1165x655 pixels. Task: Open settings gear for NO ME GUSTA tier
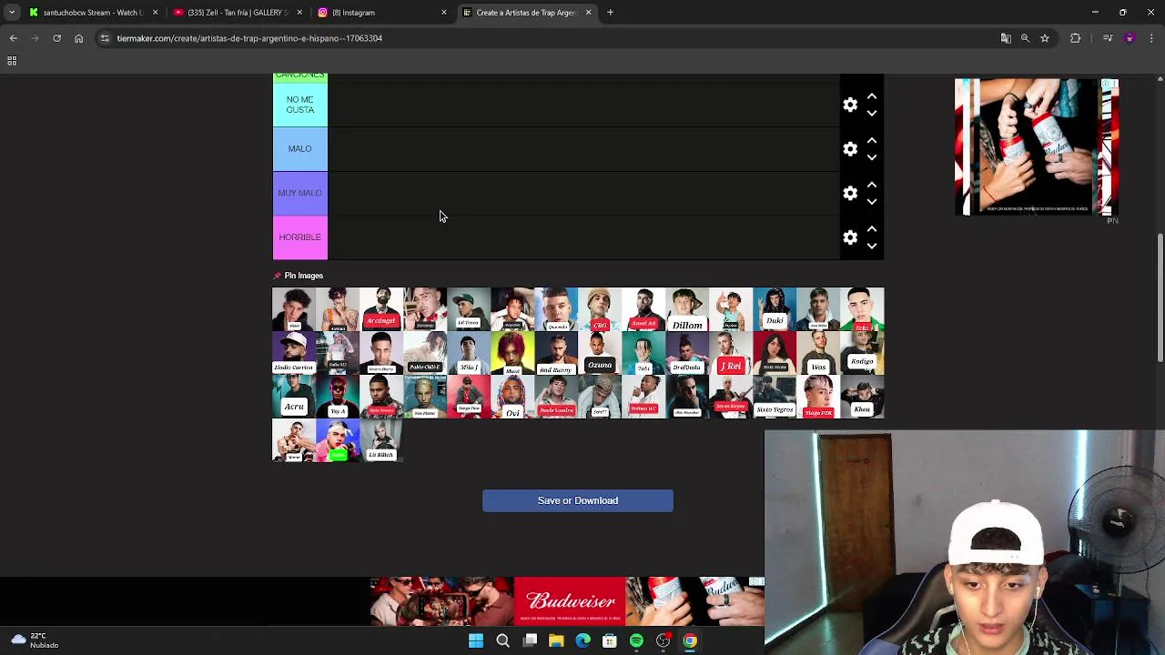click(x=850, y=105)
